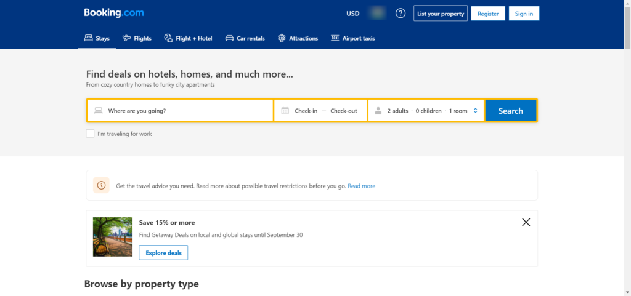Switch to the Flights tab

pos(137,38)
